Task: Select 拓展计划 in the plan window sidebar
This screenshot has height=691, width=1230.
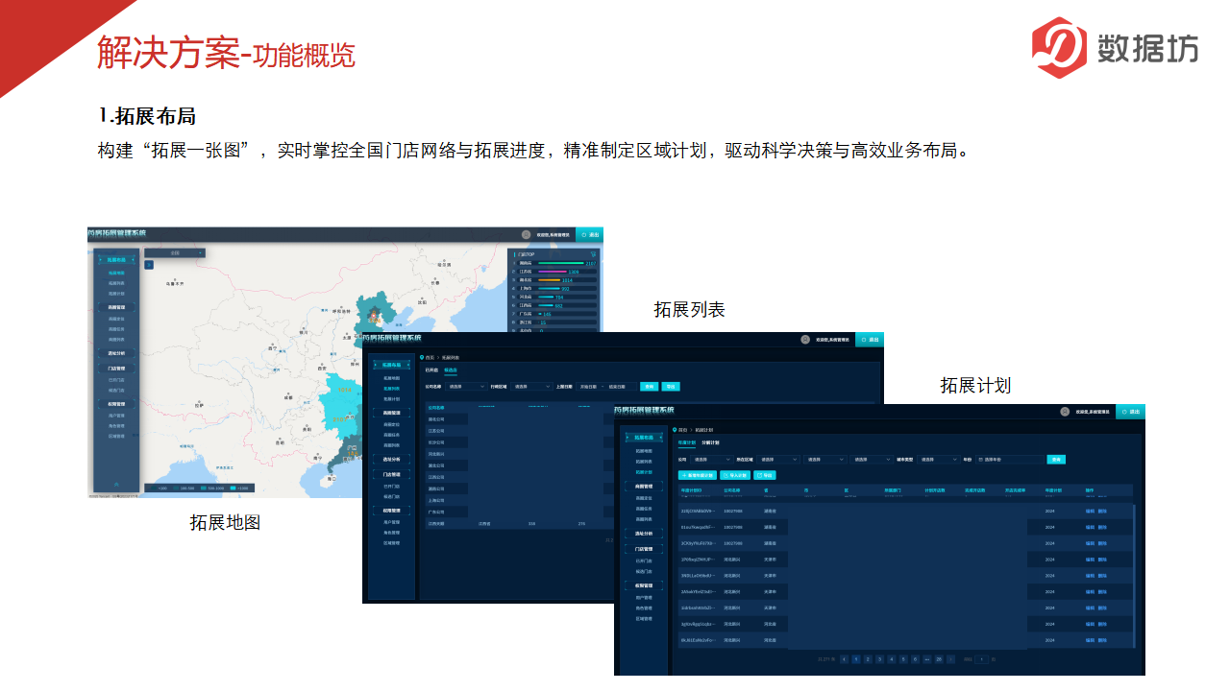Action: pos(644,472)
